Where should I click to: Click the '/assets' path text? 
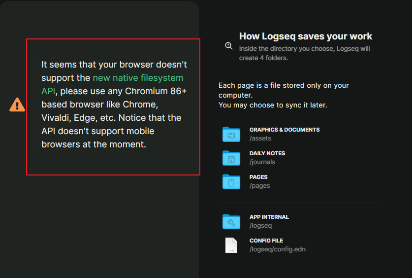pyautogui.click(x=260, y=139)
